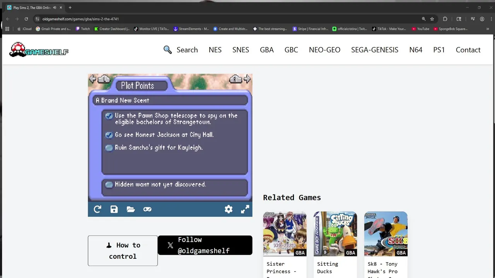This screenshot has height=278, width=495.
Task: Open the GBC games section
Action: [291, 50]
